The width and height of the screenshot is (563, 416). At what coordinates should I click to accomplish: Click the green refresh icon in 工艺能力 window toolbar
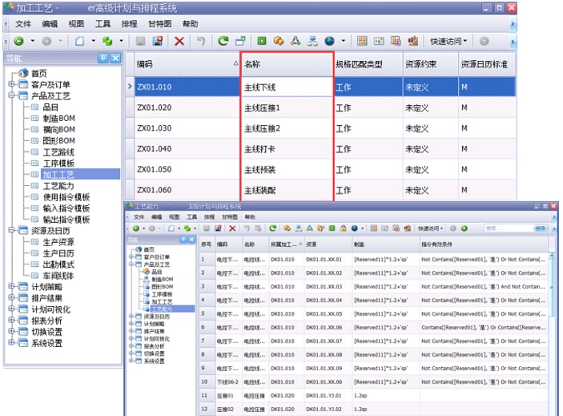[272, 228]
